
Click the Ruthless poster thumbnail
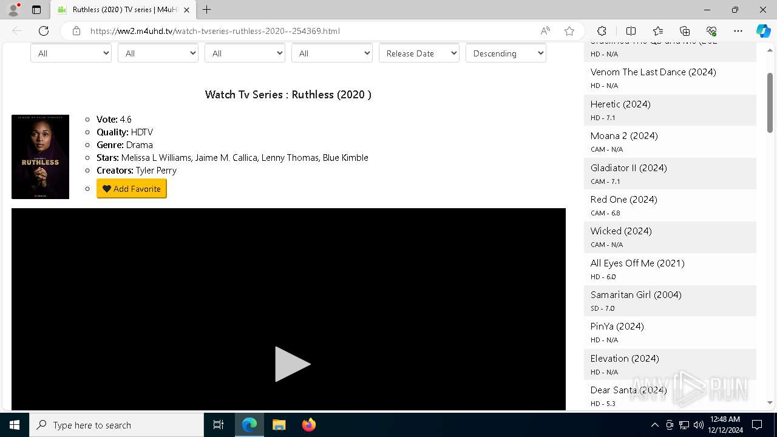point(40,157)
